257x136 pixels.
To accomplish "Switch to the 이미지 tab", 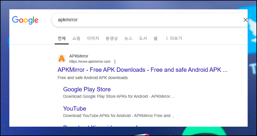I will tap(93, 39).
